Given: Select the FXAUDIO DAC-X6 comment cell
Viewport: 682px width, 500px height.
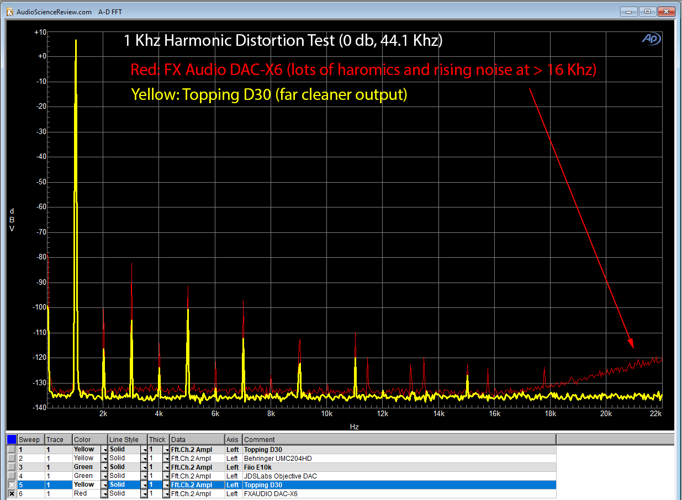Looking at the screenshot, I should 399,493.
